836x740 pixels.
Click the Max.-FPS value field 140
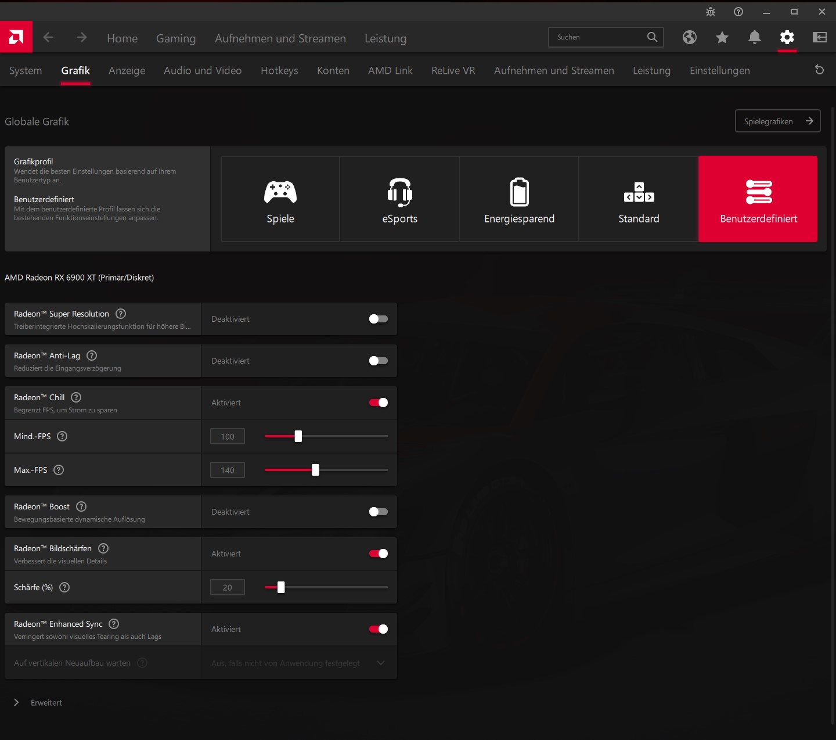[228, 470]
